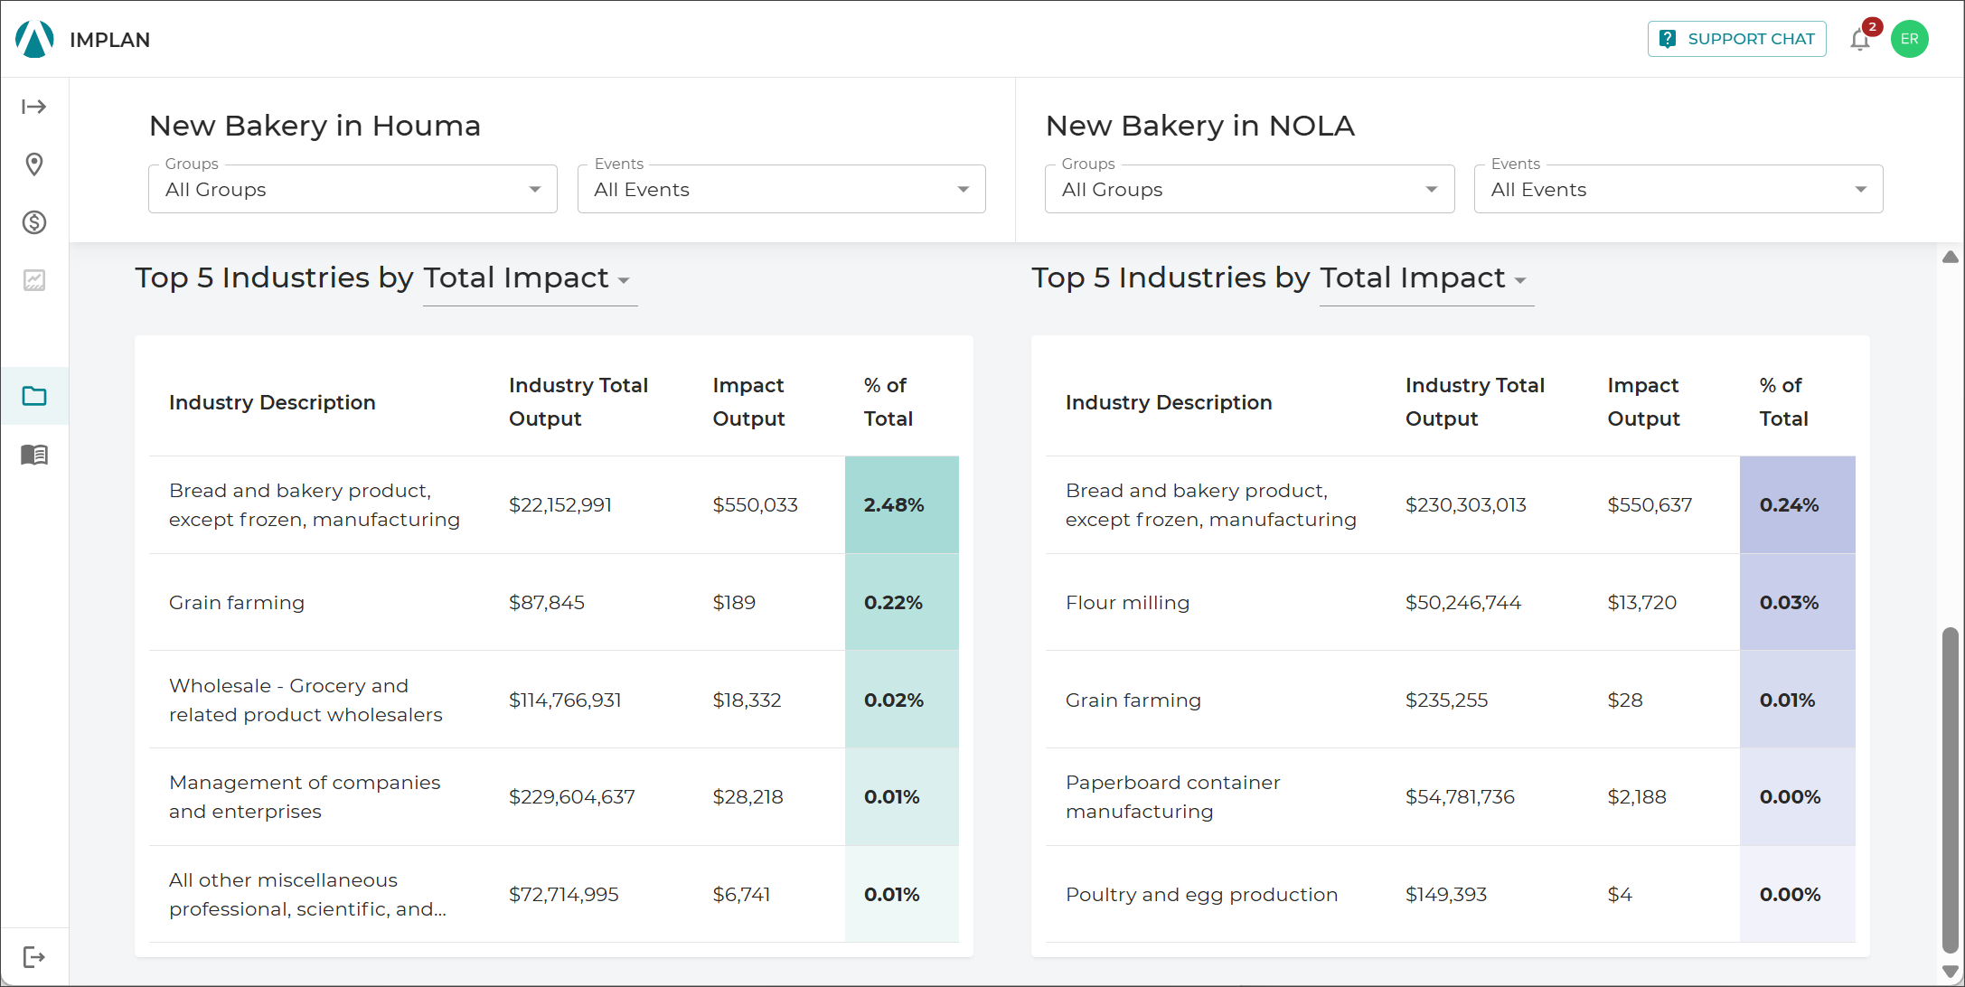Change NOLA Total Impact selector
The width and height of the screenshot is (1965, 987).
[1426, 278]
